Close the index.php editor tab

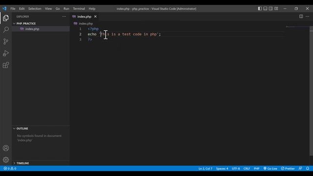(95, 17)
